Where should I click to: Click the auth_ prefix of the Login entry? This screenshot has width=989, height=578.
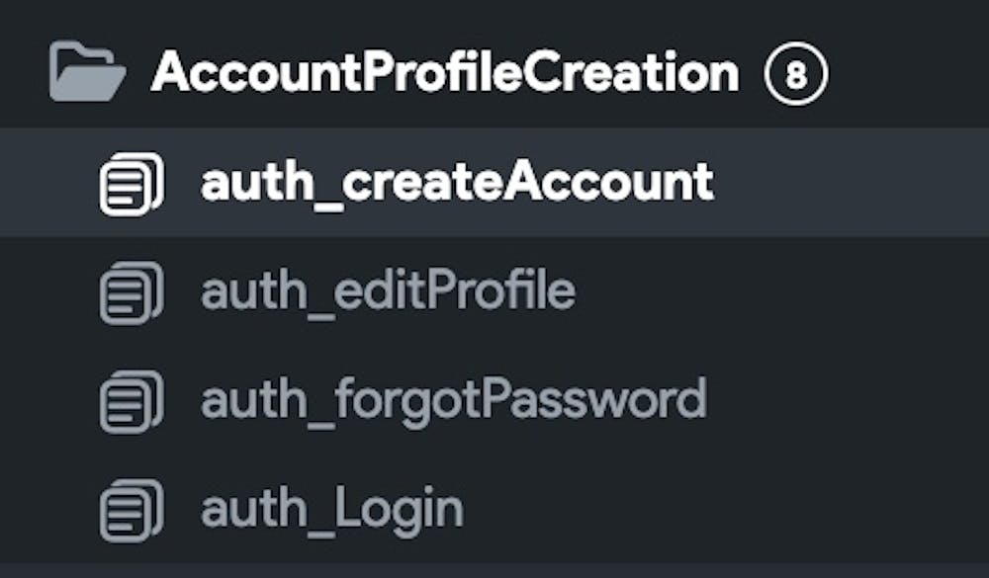(x=267, y=513)
